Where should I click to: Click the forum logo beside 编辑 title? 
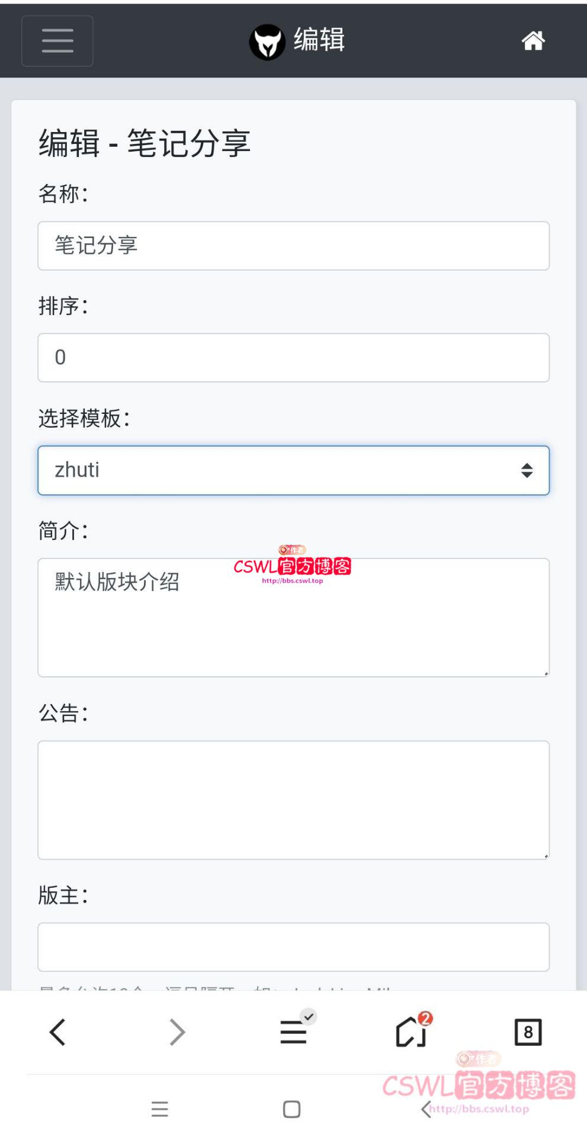(267, 40)
